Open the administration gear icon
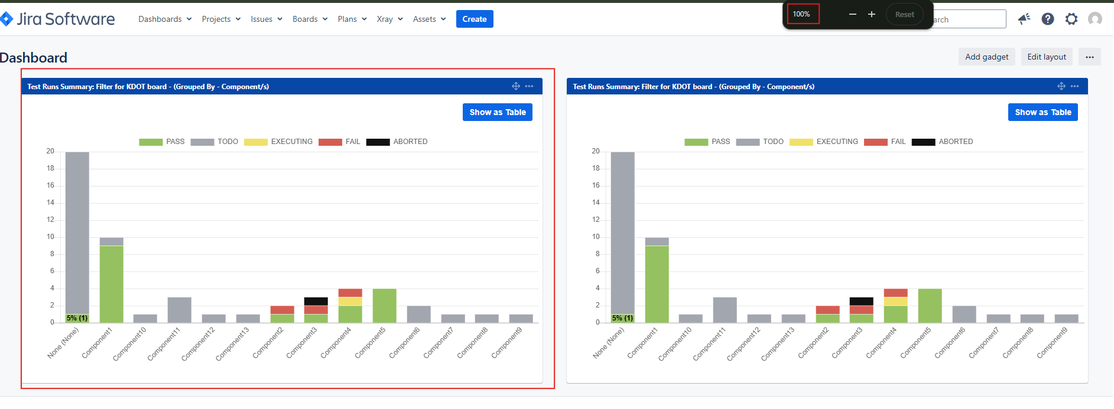Image resolution: width=1114 pixels, height=409 pixels. (x=1071, y=19)
